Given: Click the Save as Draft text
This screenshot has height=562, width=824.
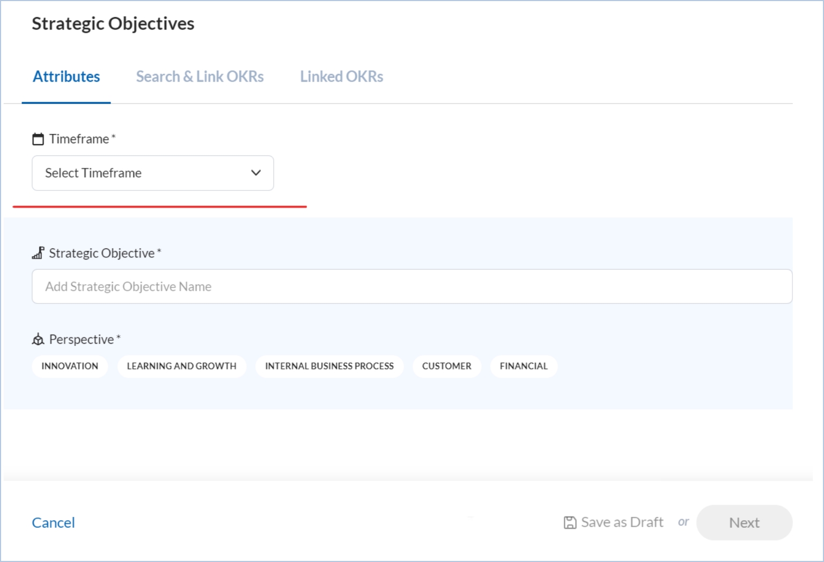Looking at the screenshot, I should click(622, 523).
